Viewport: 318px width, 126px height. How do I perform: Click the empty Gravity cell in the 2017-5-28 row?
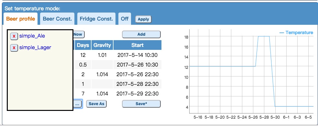pyautogui.click(x=102, y=84)
